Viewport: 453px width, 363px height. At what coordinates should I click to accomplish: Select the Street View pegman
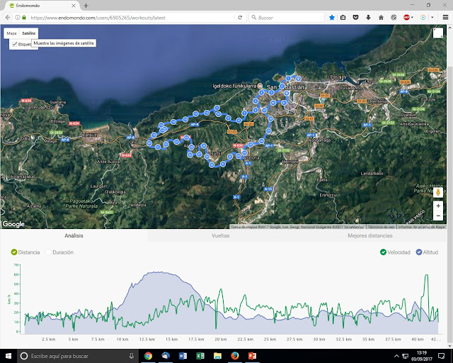[x=438, y=192]
